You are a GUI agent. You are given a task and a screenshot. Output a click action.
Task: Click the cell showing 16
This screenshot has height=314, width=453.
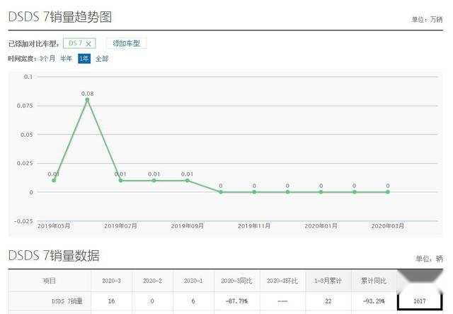click(111, 301)
